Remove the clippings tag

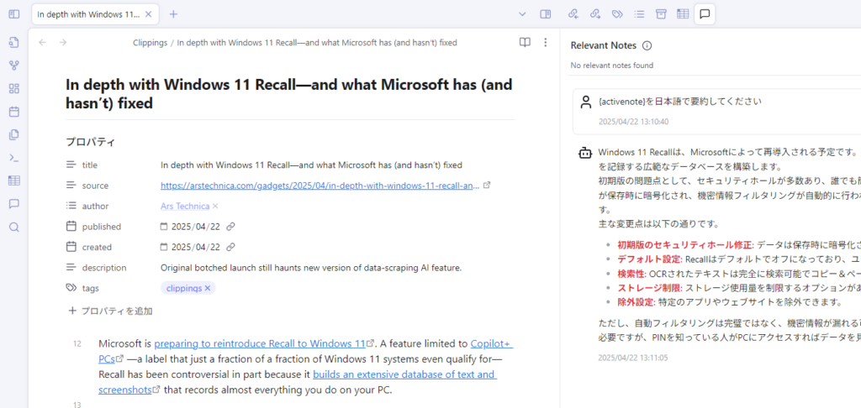(x=208, y=288)
